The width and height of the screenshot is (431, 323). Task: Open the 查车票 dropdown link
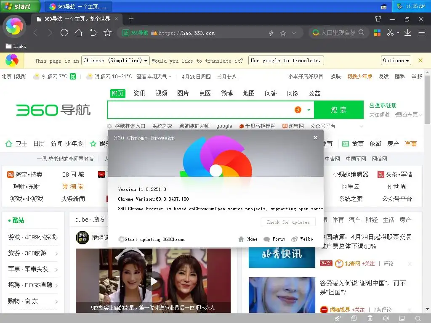[x=408, y=114]
